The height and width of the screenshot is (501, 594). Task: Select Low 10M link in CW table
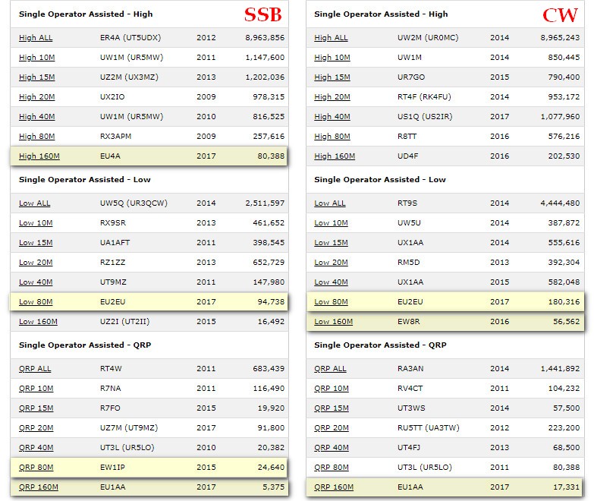(331, 223)
